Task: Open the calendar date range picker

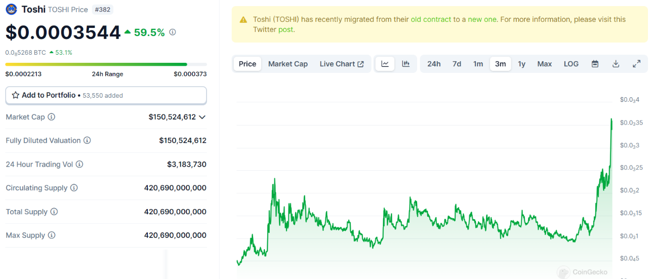Action: point(595,64)
